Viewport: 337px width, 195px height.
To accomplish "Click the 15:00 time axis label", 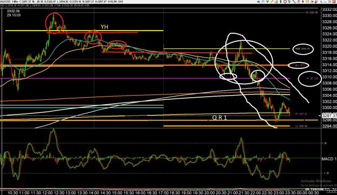I will (x=117, y=193).
